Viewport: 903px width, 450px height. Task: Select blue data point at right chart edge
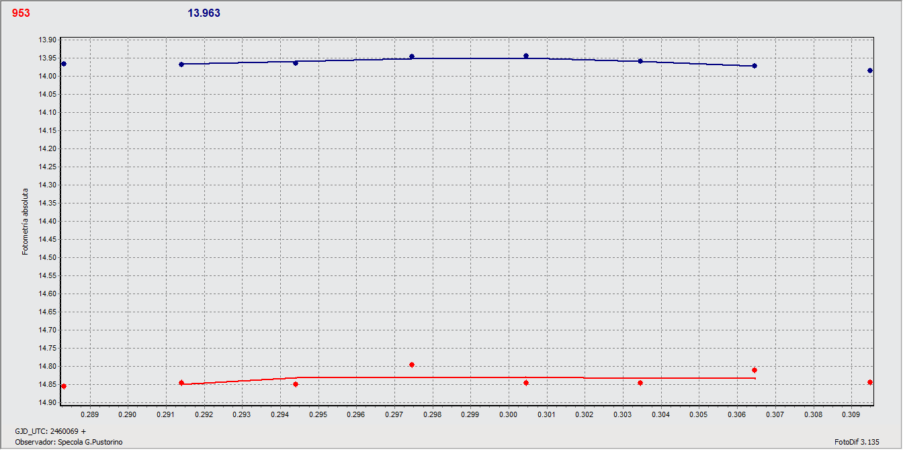tap(870, 71)
